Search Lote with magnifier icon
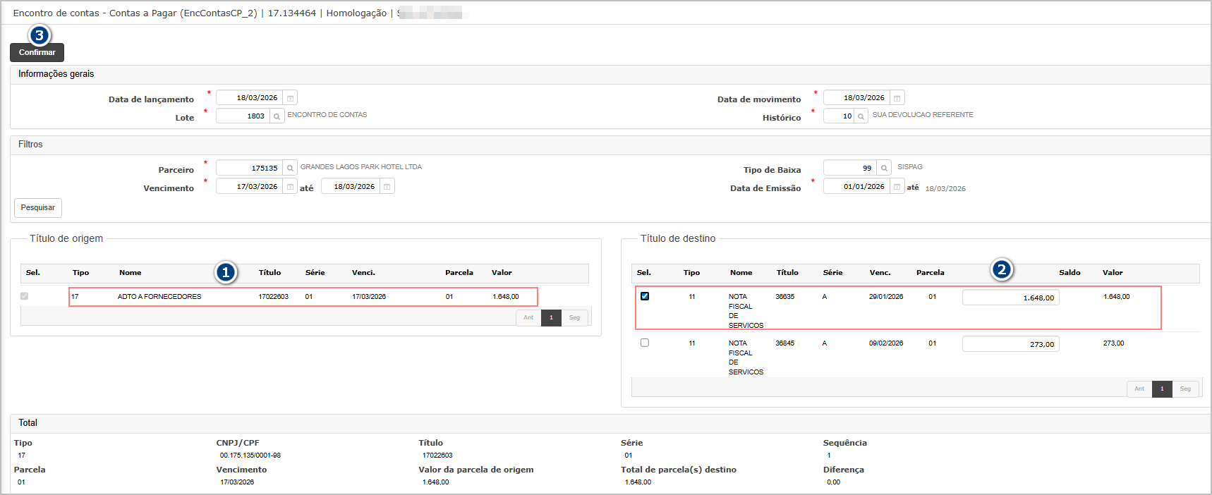The width and height of the screenshot is (1212, 495). [x=277, y=116]
